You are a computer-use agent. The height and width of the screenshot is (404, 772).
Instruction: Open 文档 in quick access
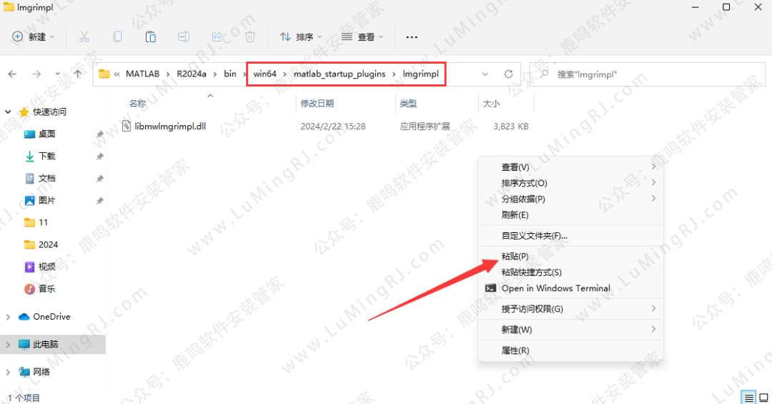pyautogui.click(x=46, y=178)
